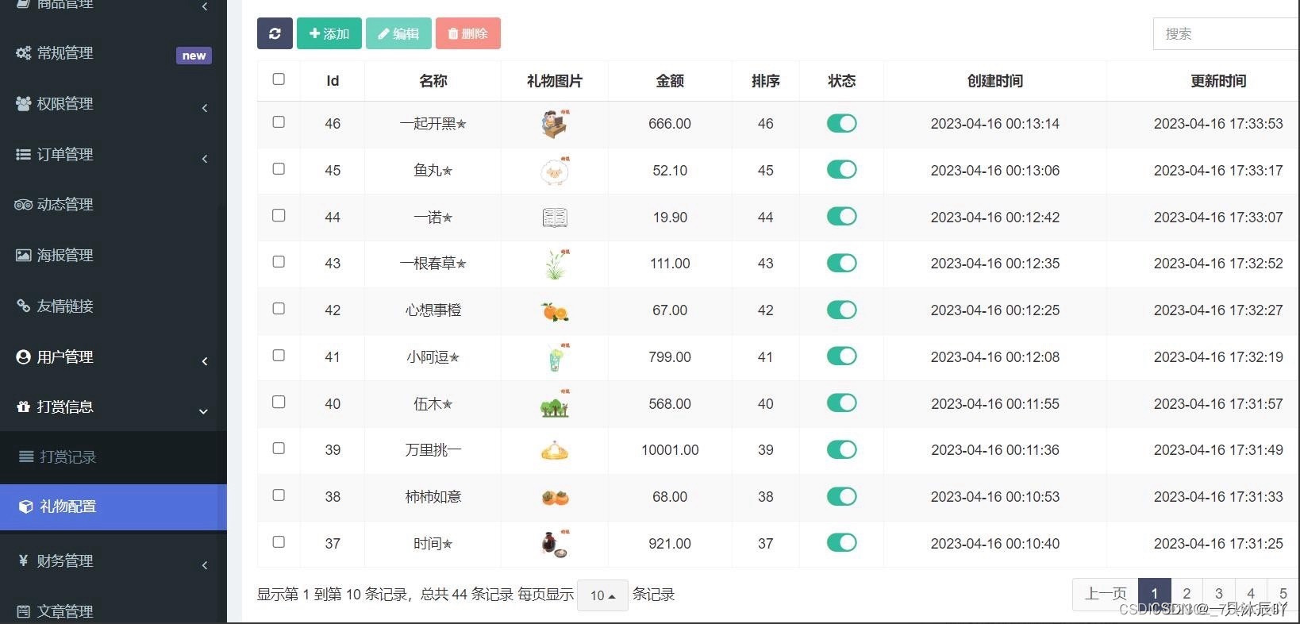Disable the status switch for 万里挑一
The height and width of the screenshot is (624, 1300).
point(841,450)
